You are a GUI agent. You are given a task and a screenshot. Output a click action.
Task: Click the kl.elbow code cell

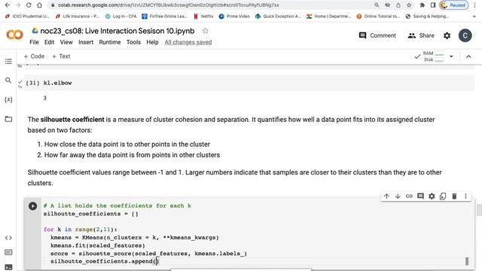click(249, 83)
